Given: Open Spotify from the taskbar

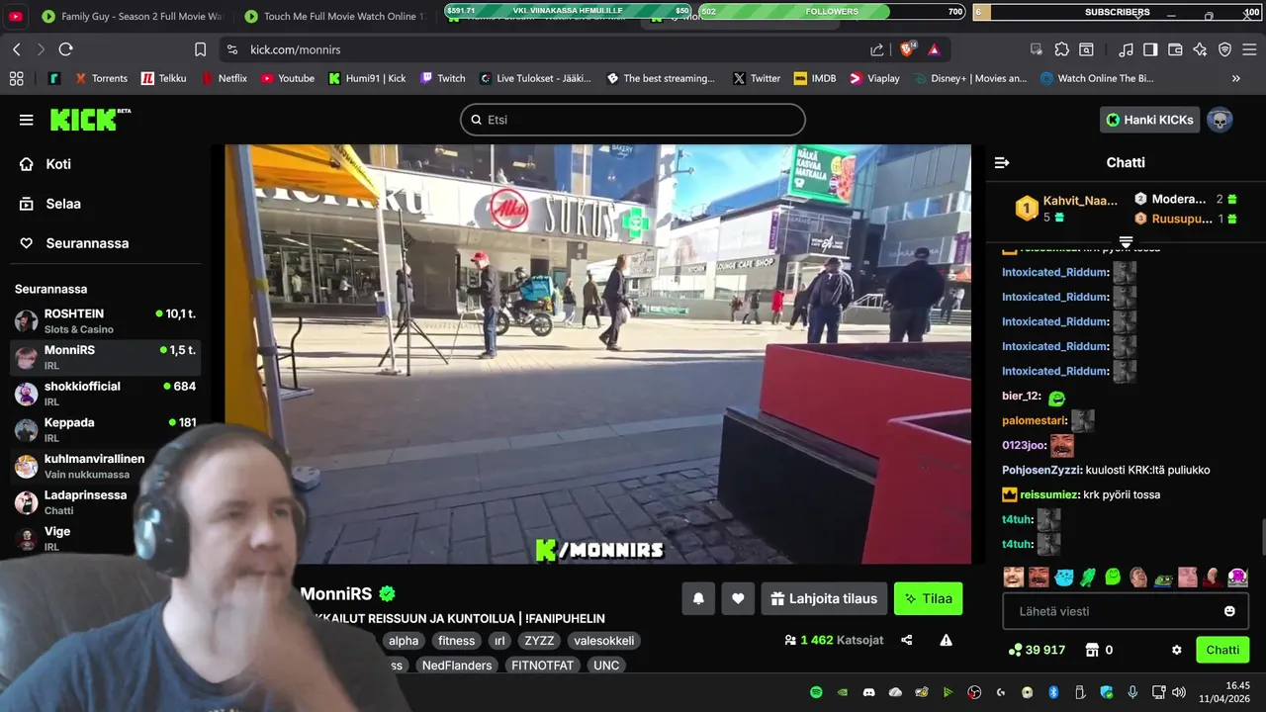Looking at the screenshot, I should coord(816,692).
